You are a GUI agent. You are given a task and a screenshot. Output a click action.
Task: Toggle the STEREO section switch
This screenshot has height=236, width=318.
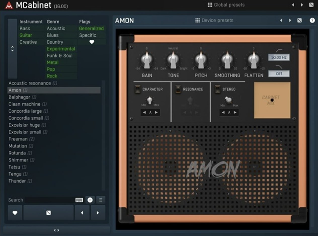218,89
